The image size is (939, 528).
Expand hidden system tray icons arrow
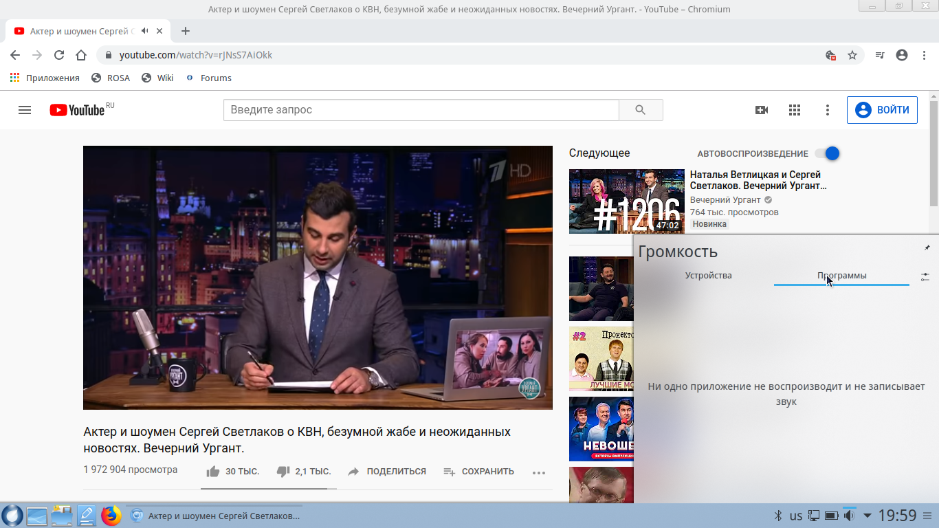(x=868, y=516)
